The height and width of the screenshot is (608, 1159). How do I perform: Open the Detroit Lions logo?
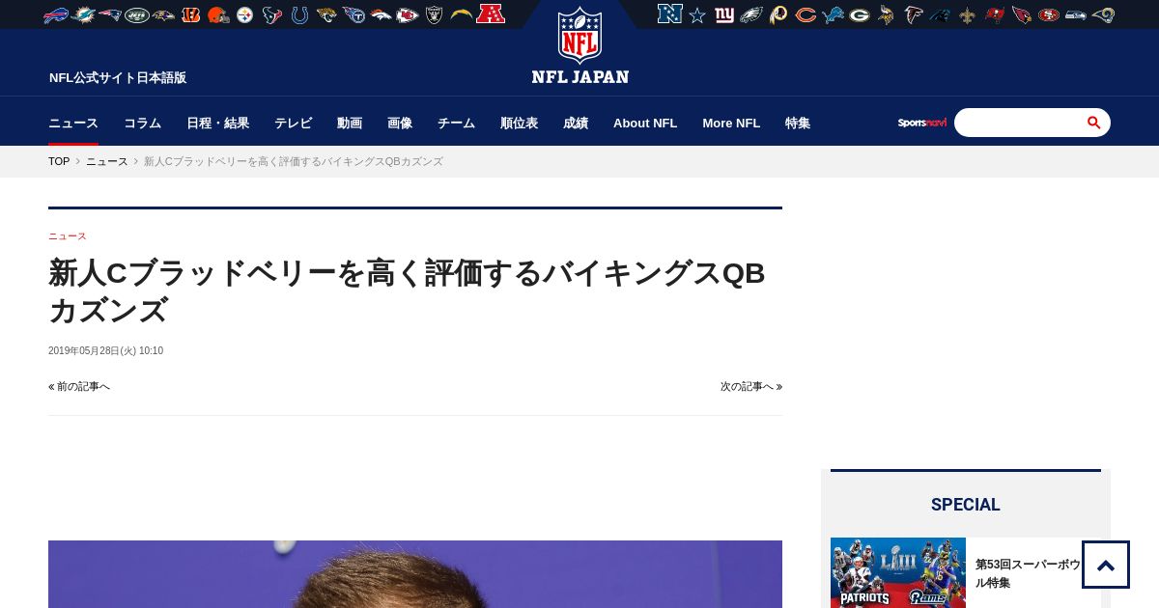(x=833, y=14)
